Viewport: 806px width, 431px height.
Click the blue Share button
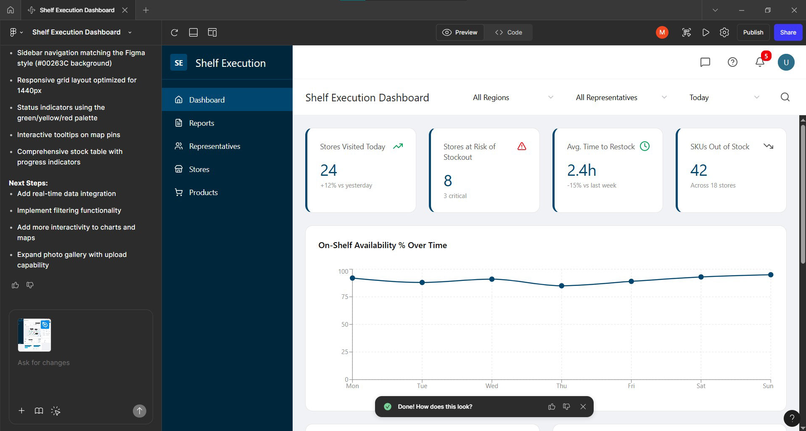click(x=788, y=32)
